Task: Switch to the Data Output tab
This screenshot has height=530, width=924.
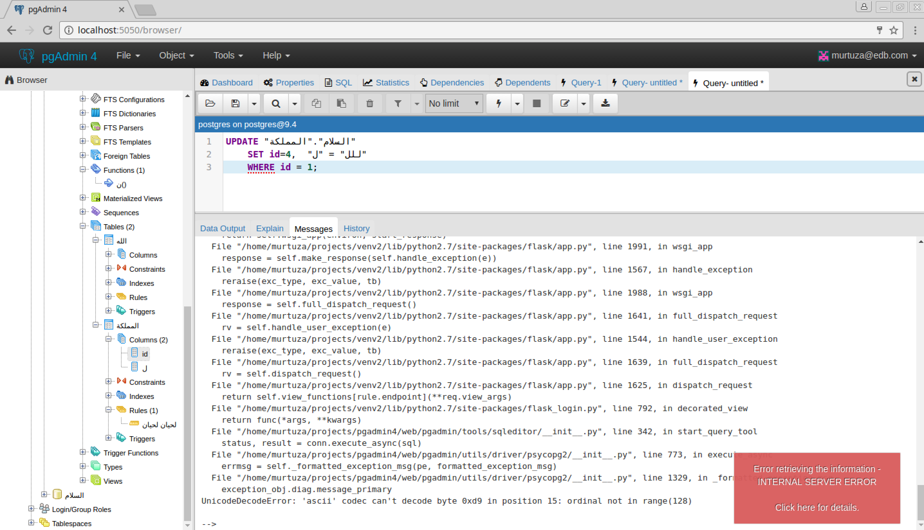Action: tap(222, 228)
